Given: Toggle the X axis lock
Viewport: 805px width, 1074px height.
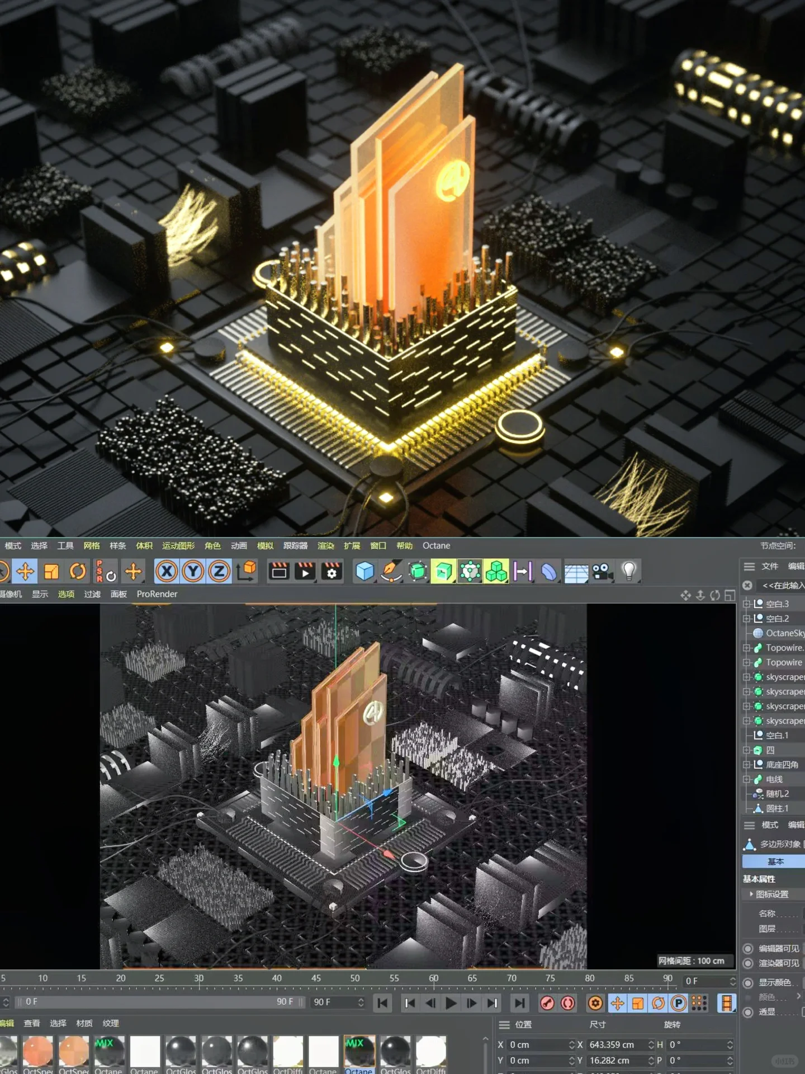Looking at the screenshot, I should pos(167,571).
